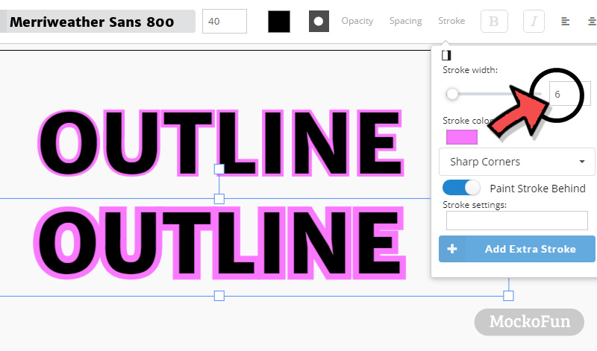This screenshot has height=351, width=597.
Task: Open Merriweather Sans 800 font selector
Action: coord(98,22)
